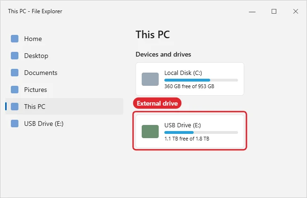Click the This PC sidebar icon
The height and width of the screenshot is (198, 307).
pyautogui.click(x=15, y=107)
